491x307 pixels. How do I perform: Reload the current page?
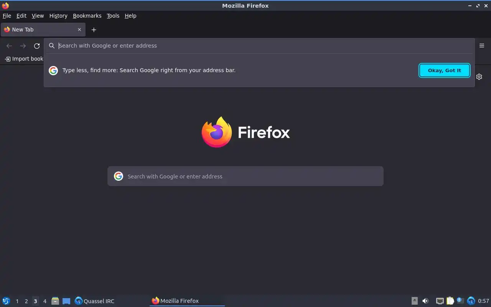coord(37,46)
